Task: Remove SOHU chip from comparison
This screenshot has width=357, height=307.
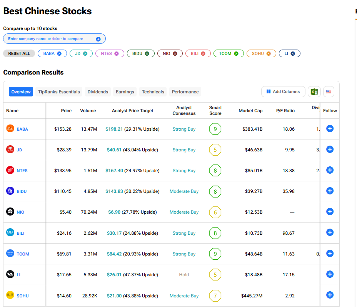Action: point(269,53)
